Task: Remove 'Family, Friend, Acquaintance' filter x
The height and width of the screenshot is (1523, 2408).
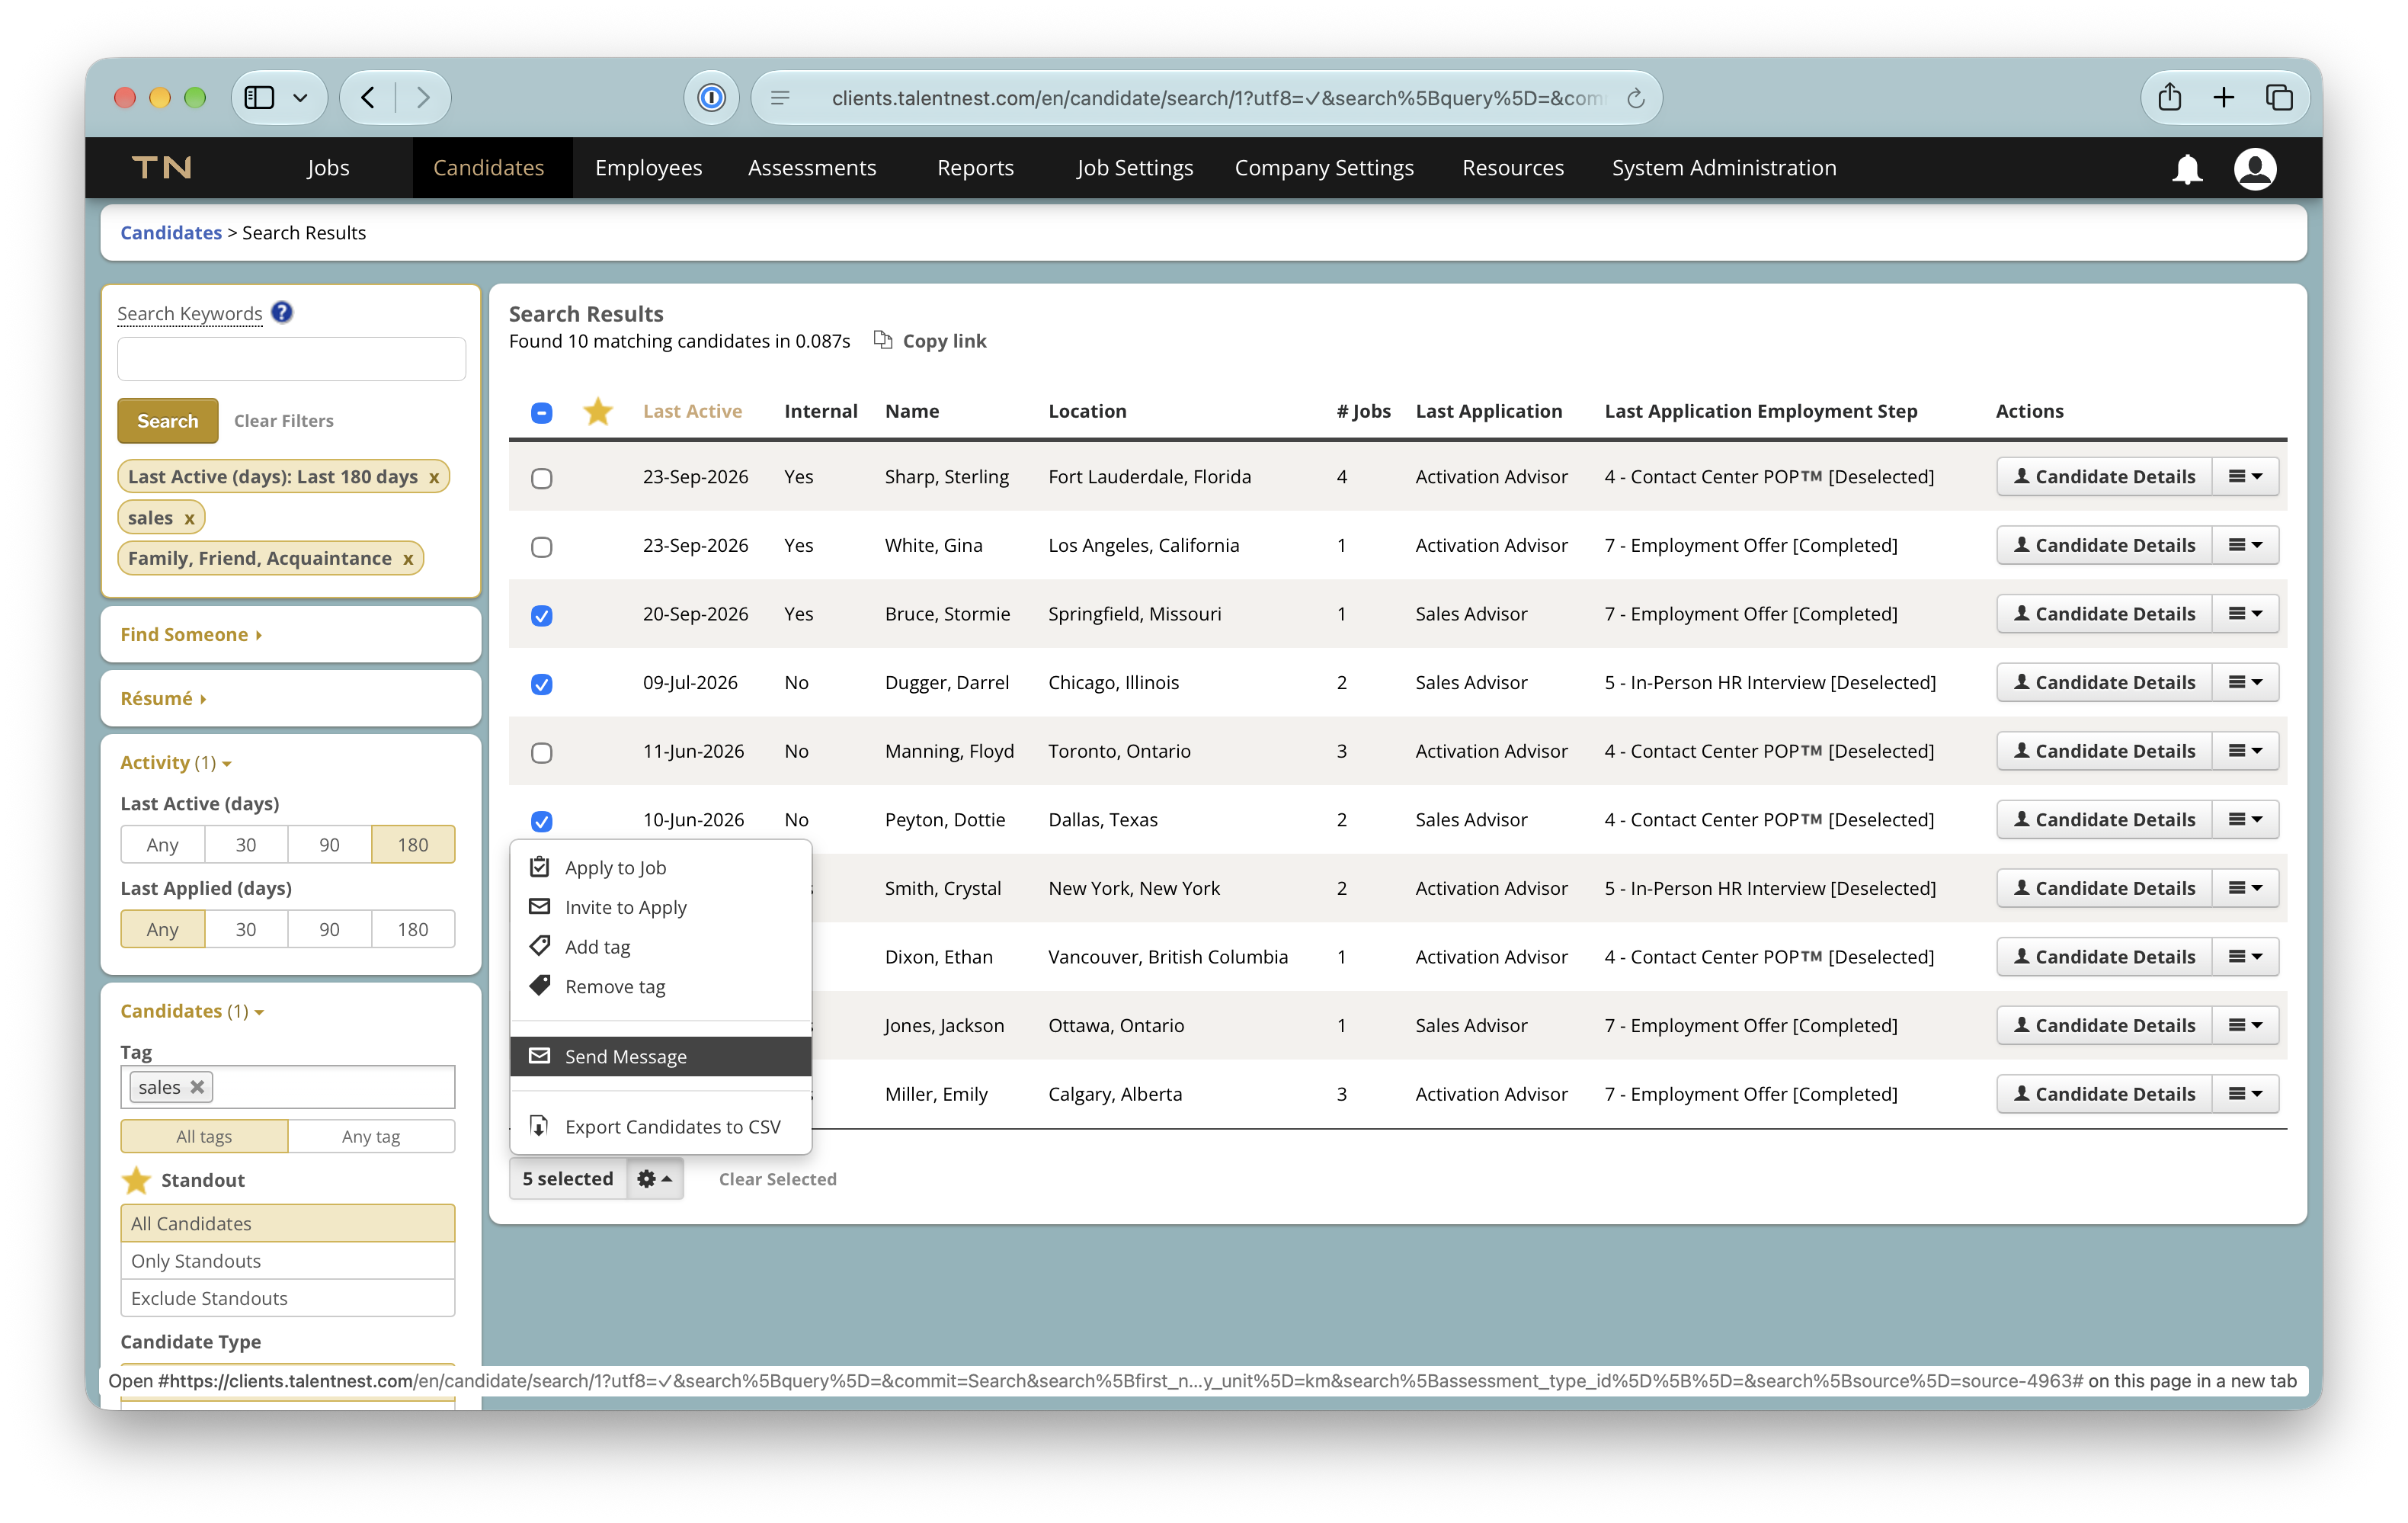Action: 408,559
